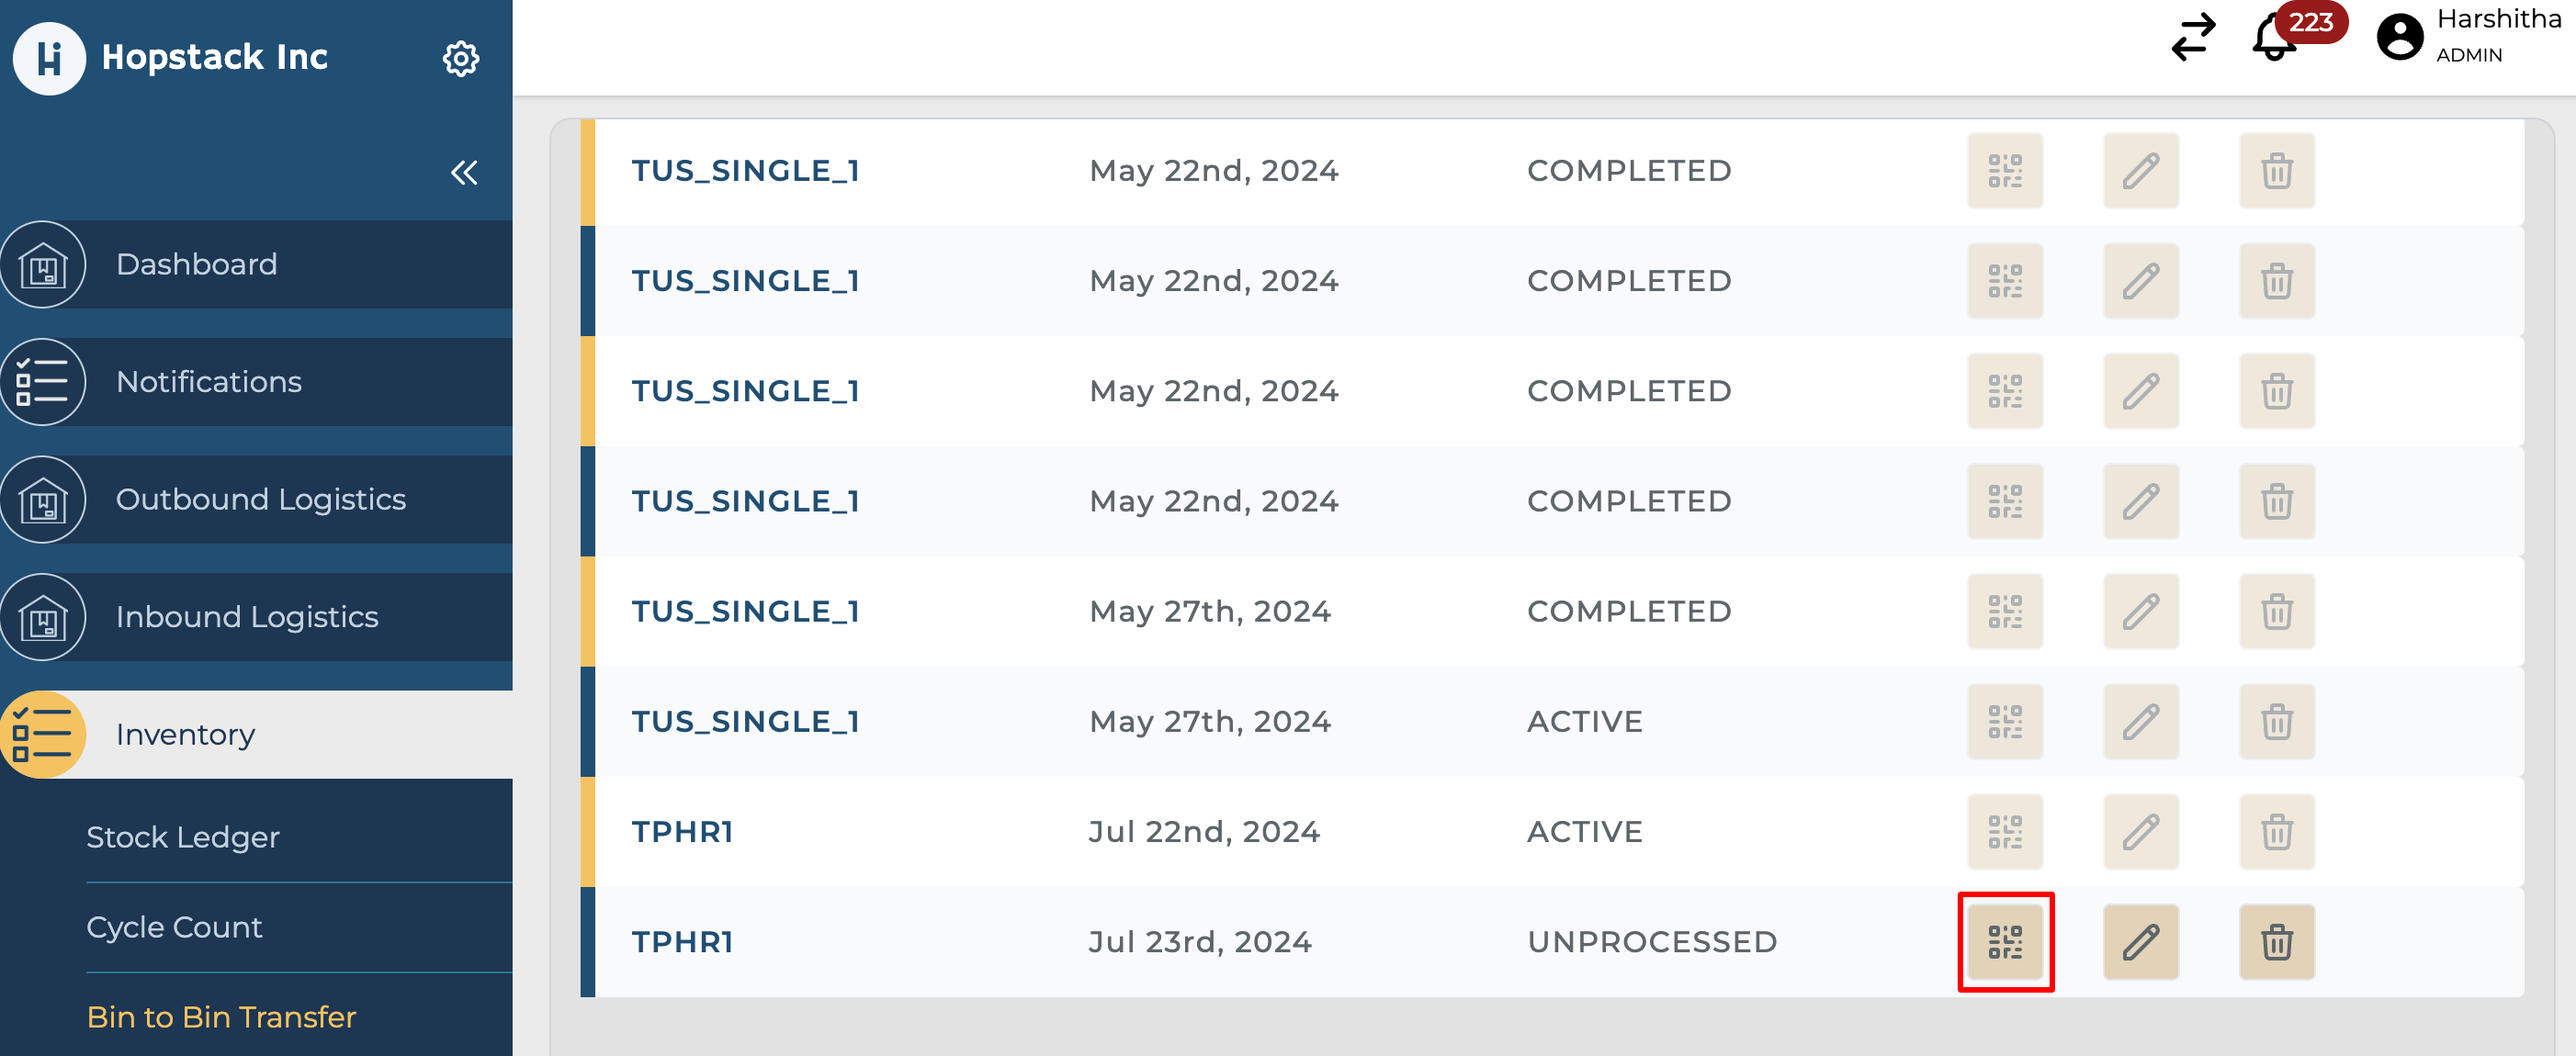This screenshot has width=2576, height=1056.
Task: Click edit pencil on TPHR1 Jul 22nd row
Action: click(x=2140, y=831)
